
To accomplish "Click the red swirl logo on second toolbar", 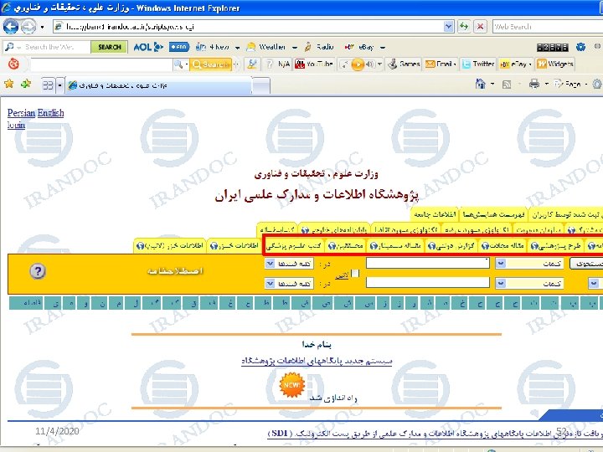I will (13, 64).
